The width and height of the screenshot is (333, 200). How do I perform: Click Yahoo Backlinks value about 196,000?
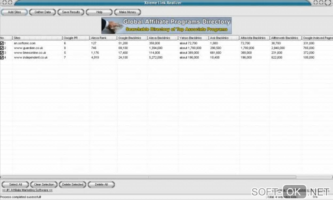tap(189, 58)
